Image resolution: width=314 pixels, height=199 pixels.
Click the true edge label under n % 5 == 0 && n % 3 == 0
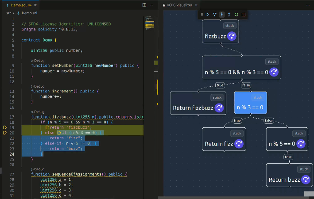pyautogui.click(x=220, y=85)
